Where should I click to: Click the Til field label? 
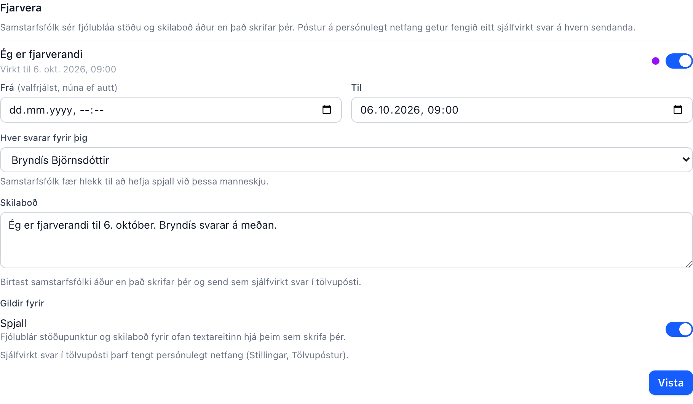tap(356, 88)
